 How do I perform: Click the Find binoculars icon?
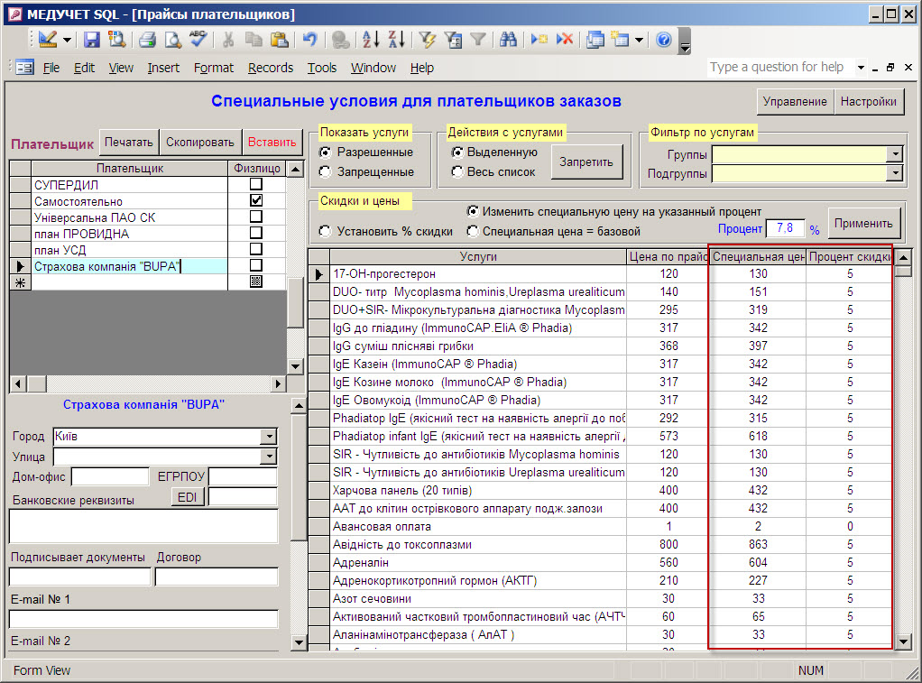[508, 40]
